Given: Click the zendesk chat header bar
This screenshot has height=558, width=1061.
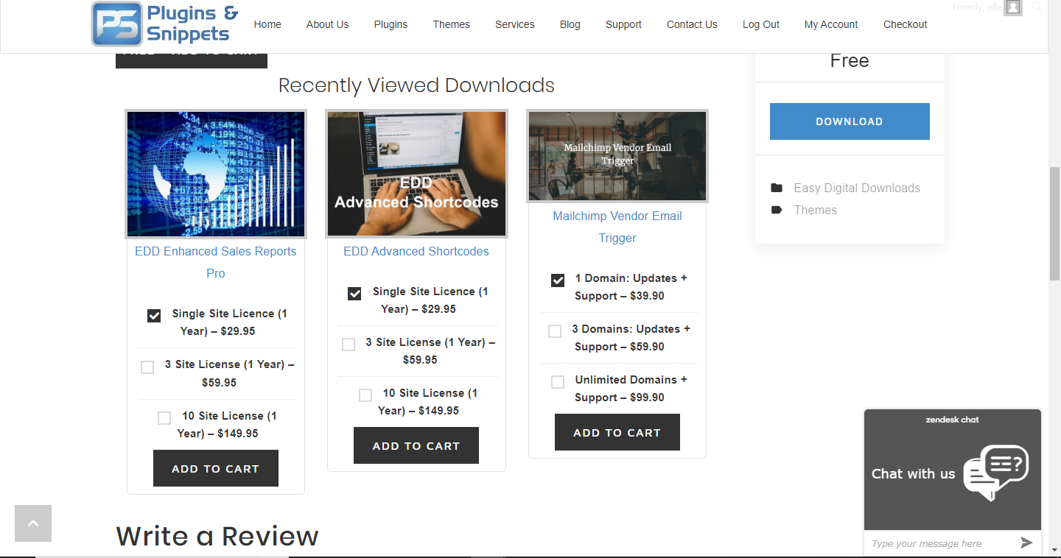Looking at the screenshot, I should (953, 420).
